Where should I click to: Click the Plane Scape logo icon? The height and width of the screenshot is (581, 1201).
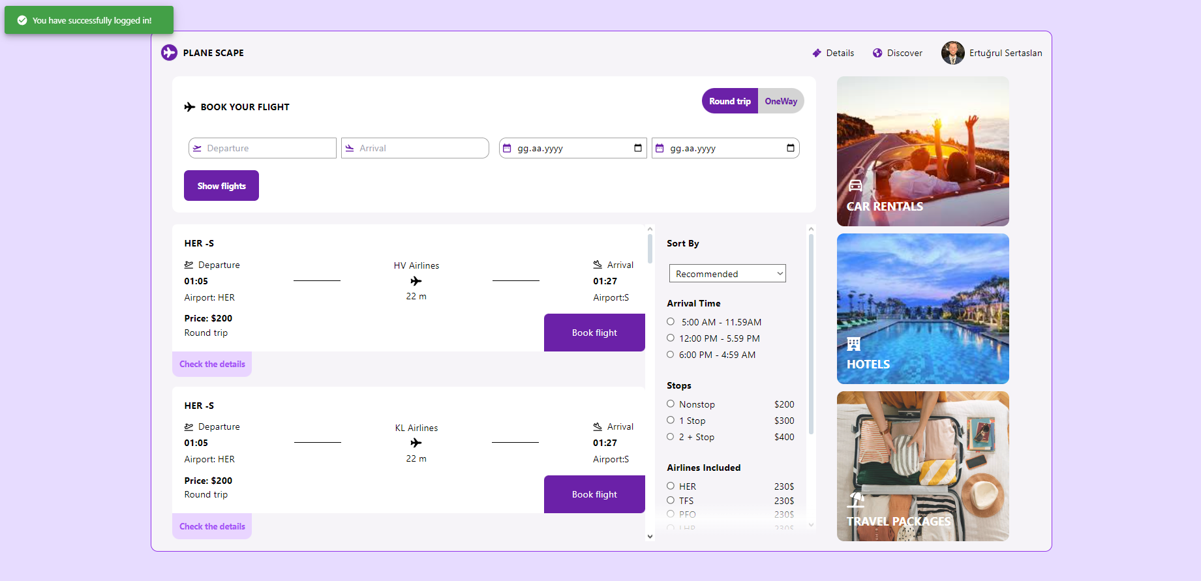click(169, 52)
